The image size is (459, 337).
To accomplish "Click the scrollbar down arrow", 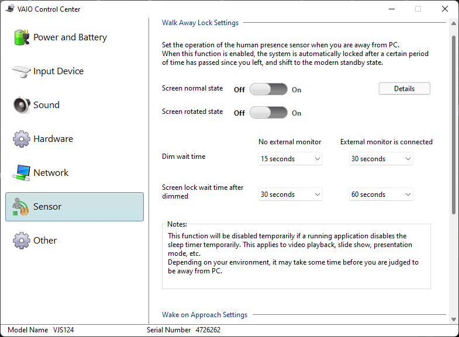I will click(x=453, y=319).
